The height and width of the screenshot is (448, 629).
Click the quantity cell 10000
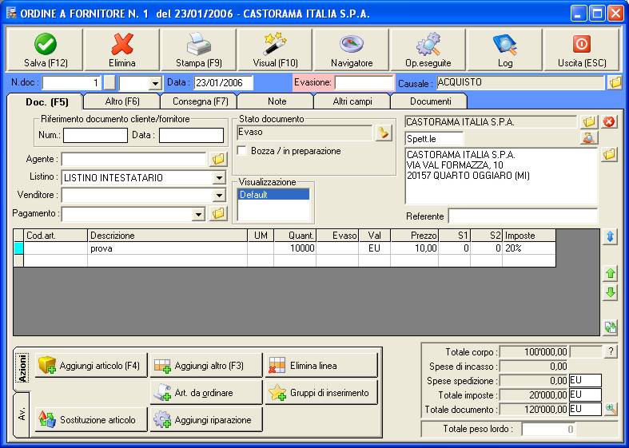(295, 248)
